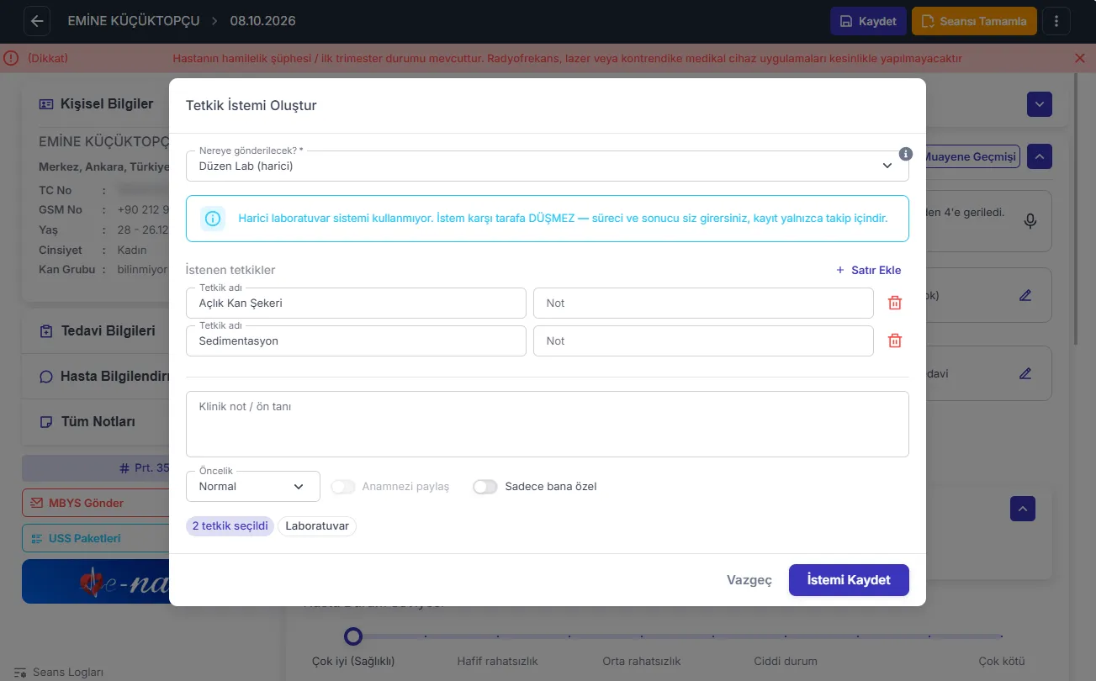Click the Klinik not / ön tanı field
Screen dimensions: 1096x681
[548, 424]
